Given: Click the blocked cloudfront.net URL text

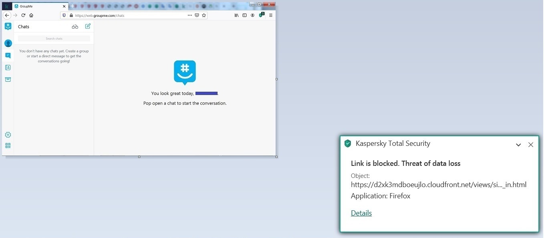Looking at the screenshot, I should (x=439, y=185).
